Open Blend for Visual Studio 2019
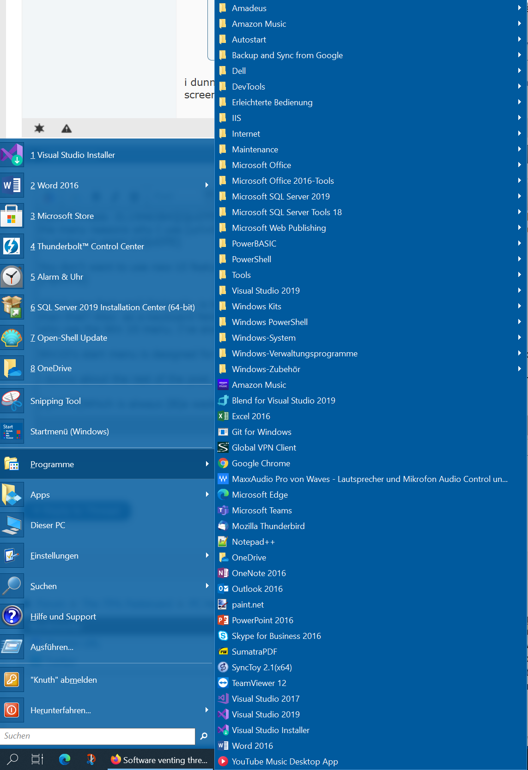This screenshot has height=770, width=528. point(370,401)
